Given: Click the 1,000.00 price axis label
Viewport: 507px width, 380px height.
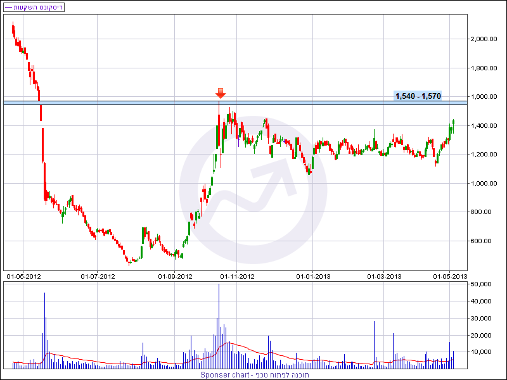Looking at the screenshot, I should click(485, 184).
